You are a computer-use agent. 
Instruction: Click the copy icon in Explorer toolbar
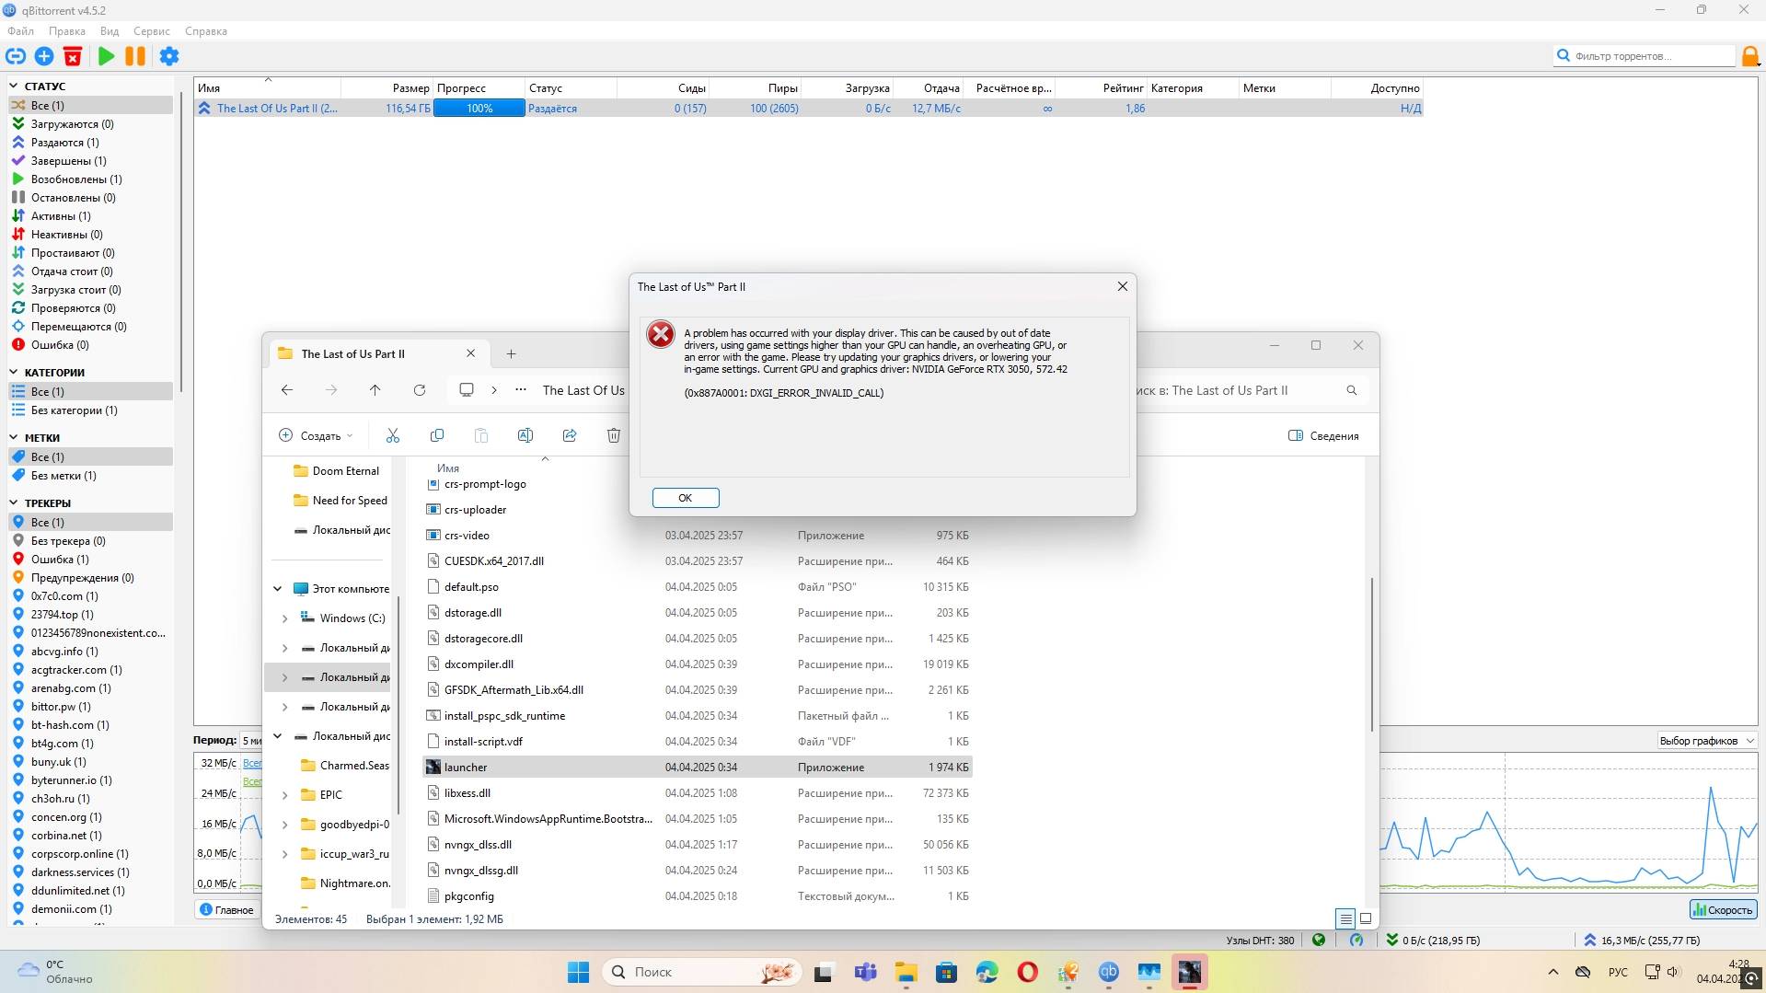pos(437,435)
